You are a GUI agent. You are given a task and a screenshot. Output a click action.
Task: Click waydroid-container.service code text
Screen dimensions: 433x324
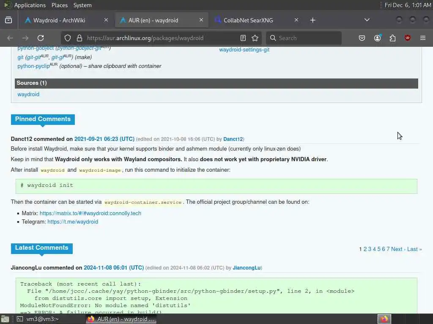[x=143, y=202]
